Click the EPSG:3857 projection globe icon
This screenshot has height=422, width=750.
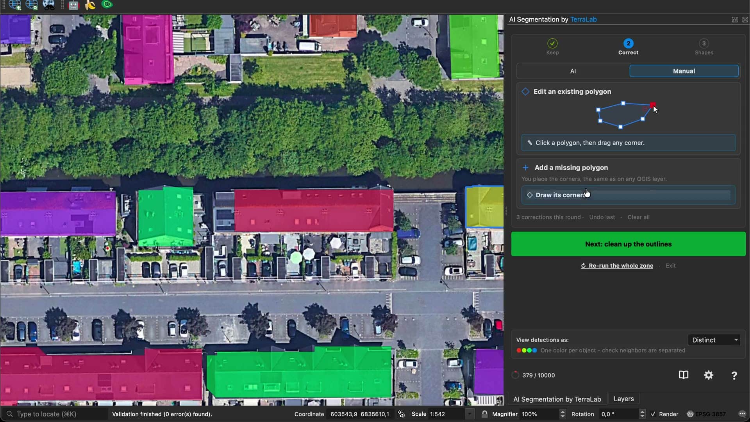point(690,414)
